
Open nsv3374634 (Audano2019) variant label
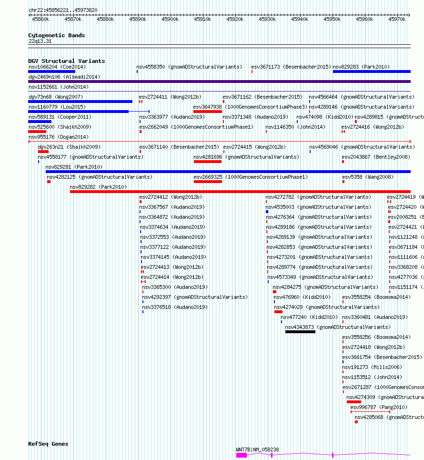(x=172, y=227)
